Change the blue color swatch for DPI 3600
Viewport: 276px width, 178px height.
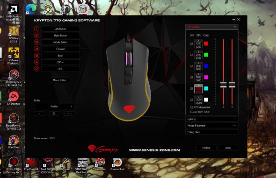click(206, 66)
